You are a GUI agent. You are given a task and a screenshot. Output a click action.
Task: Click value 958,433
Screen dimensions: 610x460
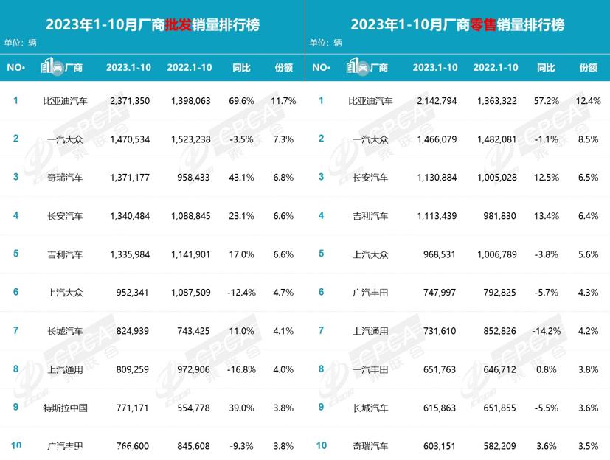click(x=193, y=178)
